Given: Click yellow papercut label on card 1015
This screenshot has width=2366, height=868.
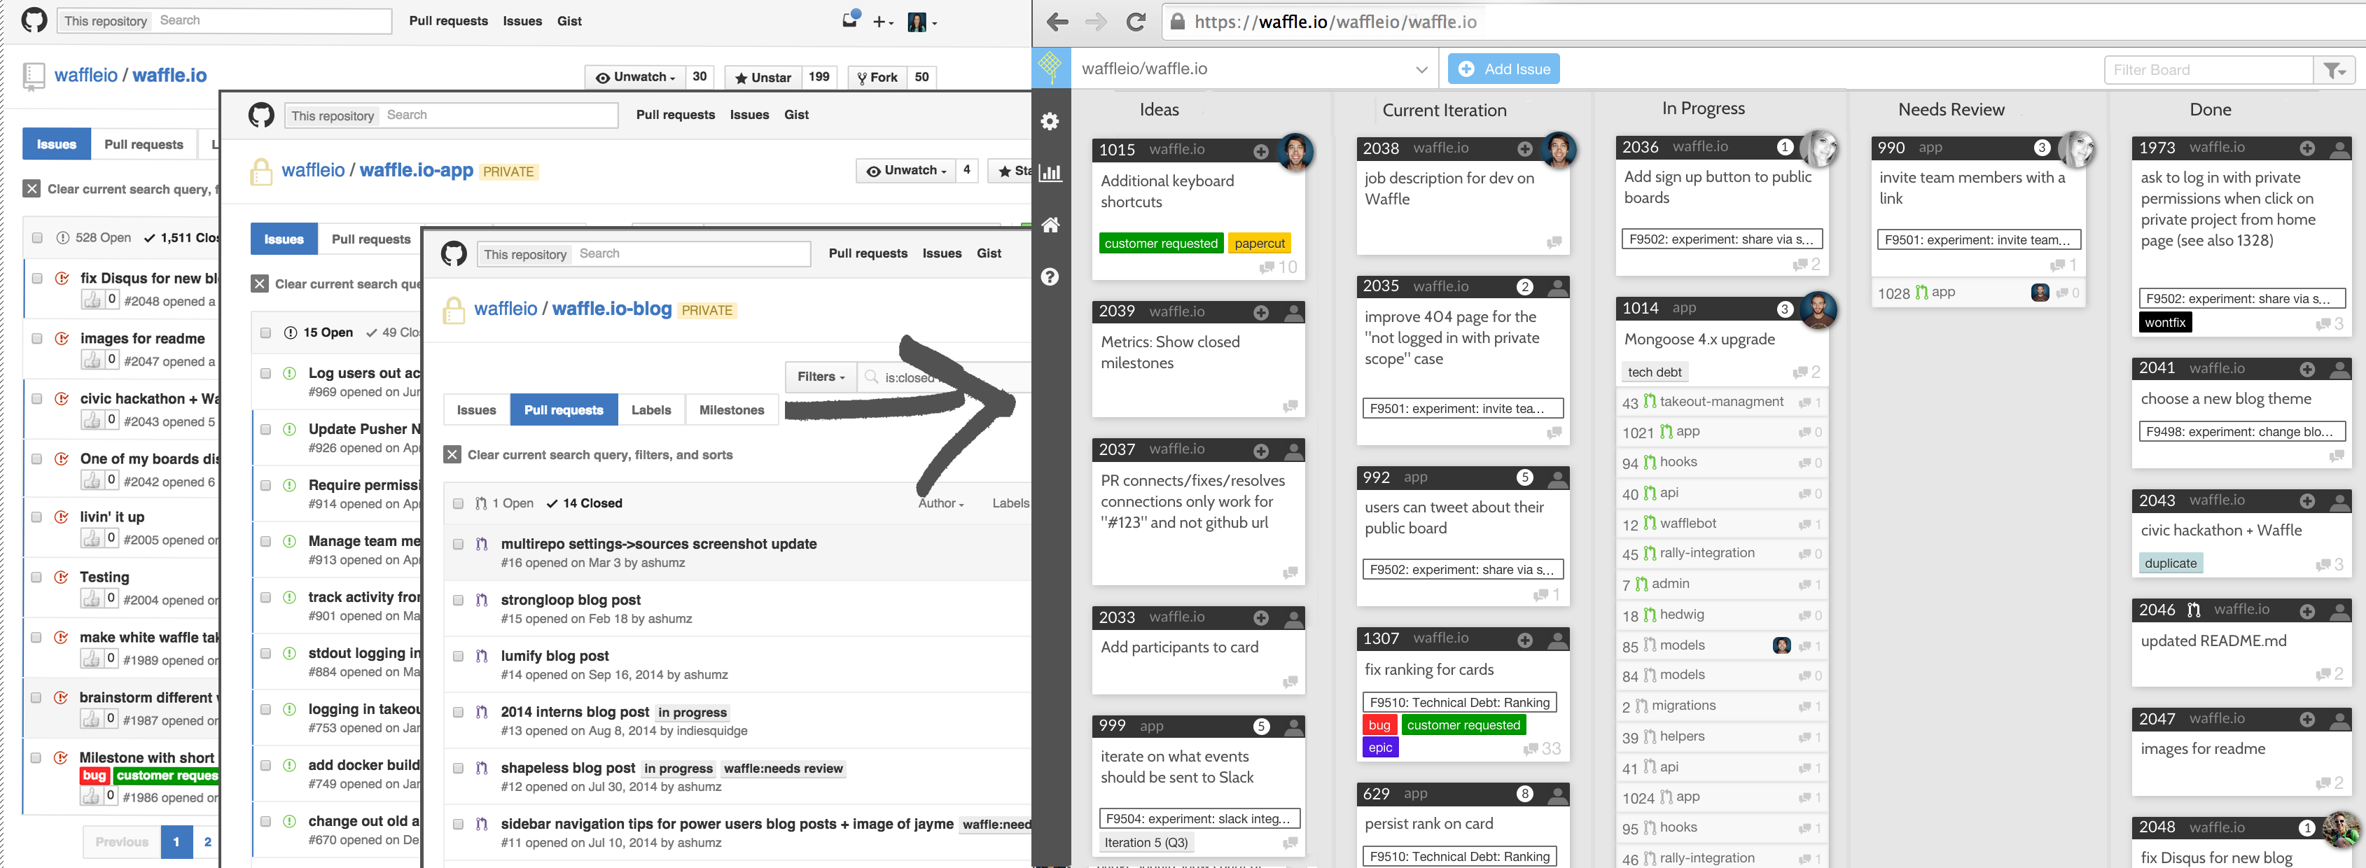Looking at the screenshot, I should tap(1259, 244).
